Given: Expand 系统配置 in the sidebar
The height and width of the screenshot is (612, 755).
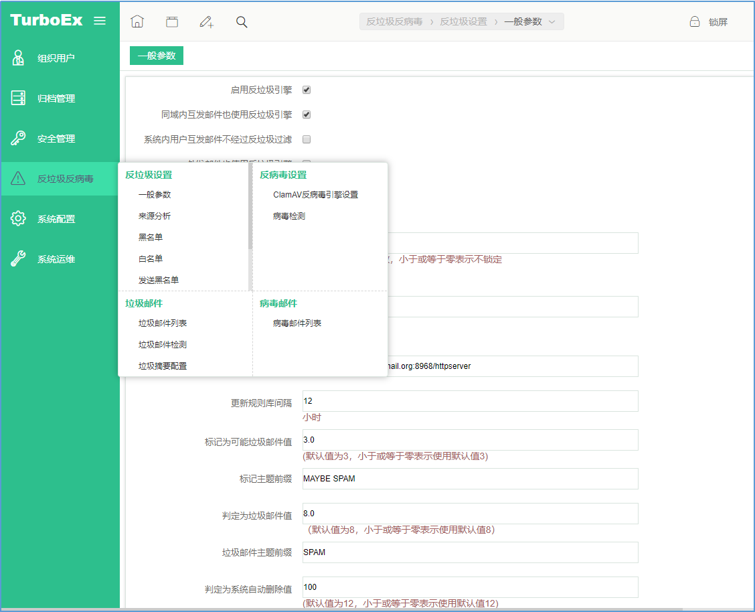Looking at the screenshot, I should [x=56, y=219].
